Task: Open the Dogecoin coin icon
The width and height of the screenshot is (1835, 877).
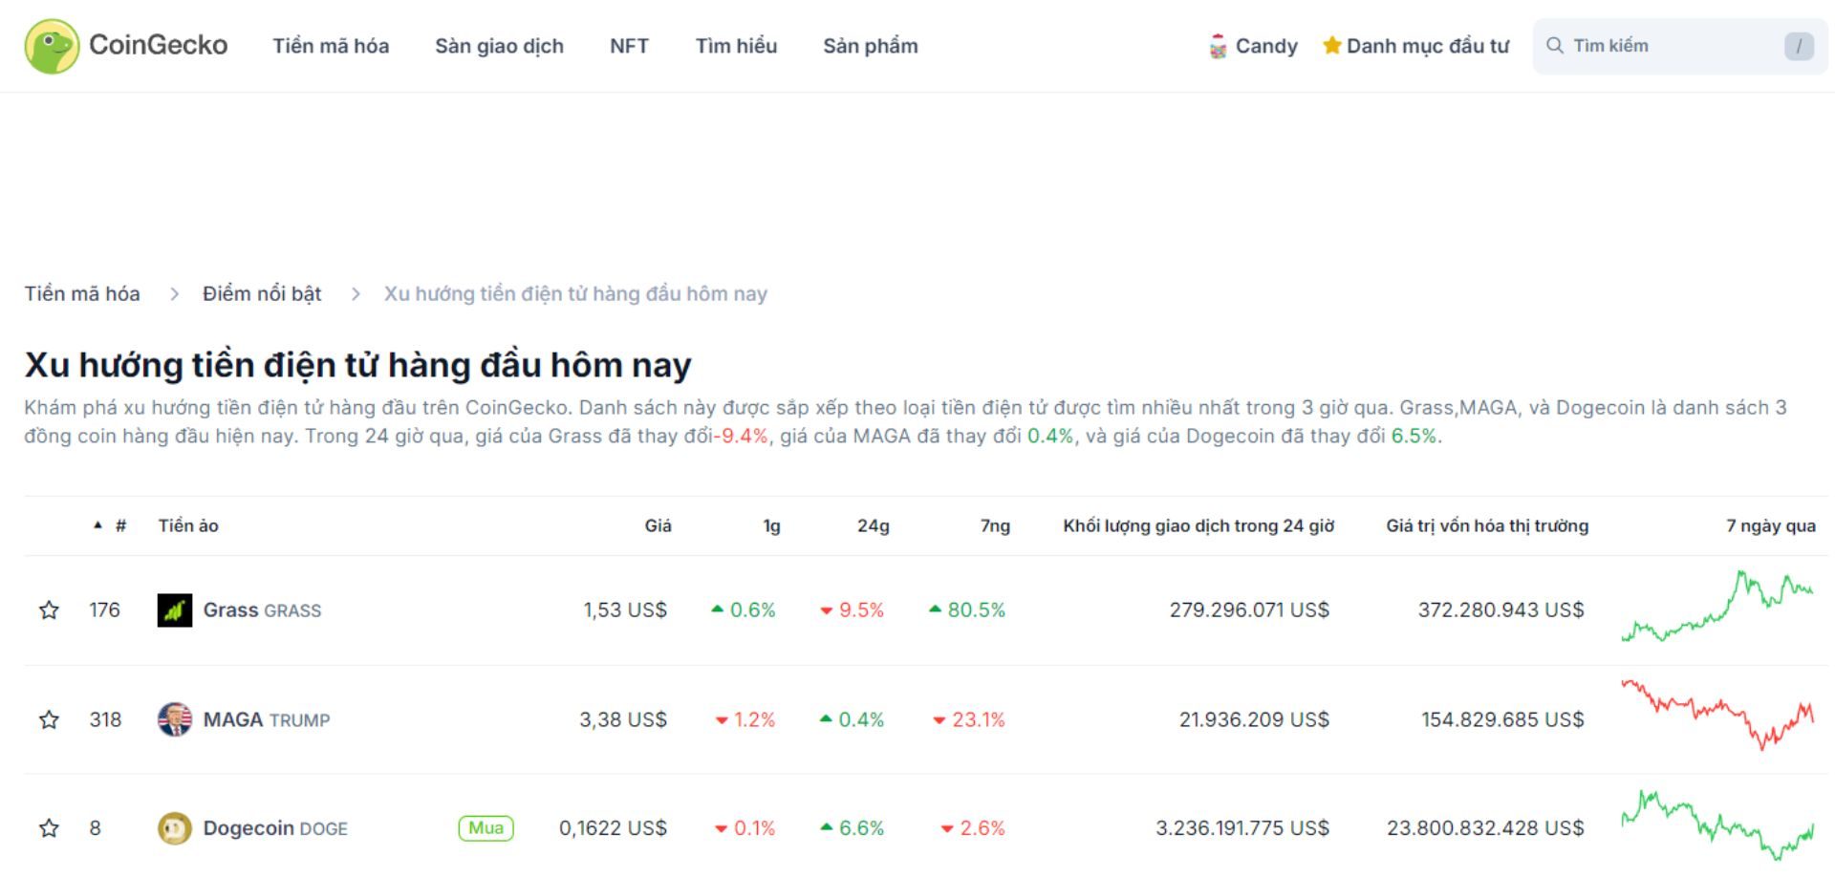Action: (173, 827)
